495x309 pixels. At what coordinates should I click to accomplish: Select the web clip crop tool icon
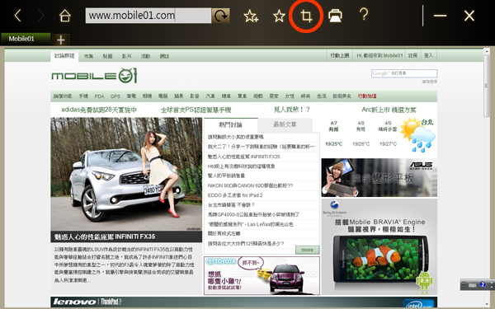pos(306,16)
